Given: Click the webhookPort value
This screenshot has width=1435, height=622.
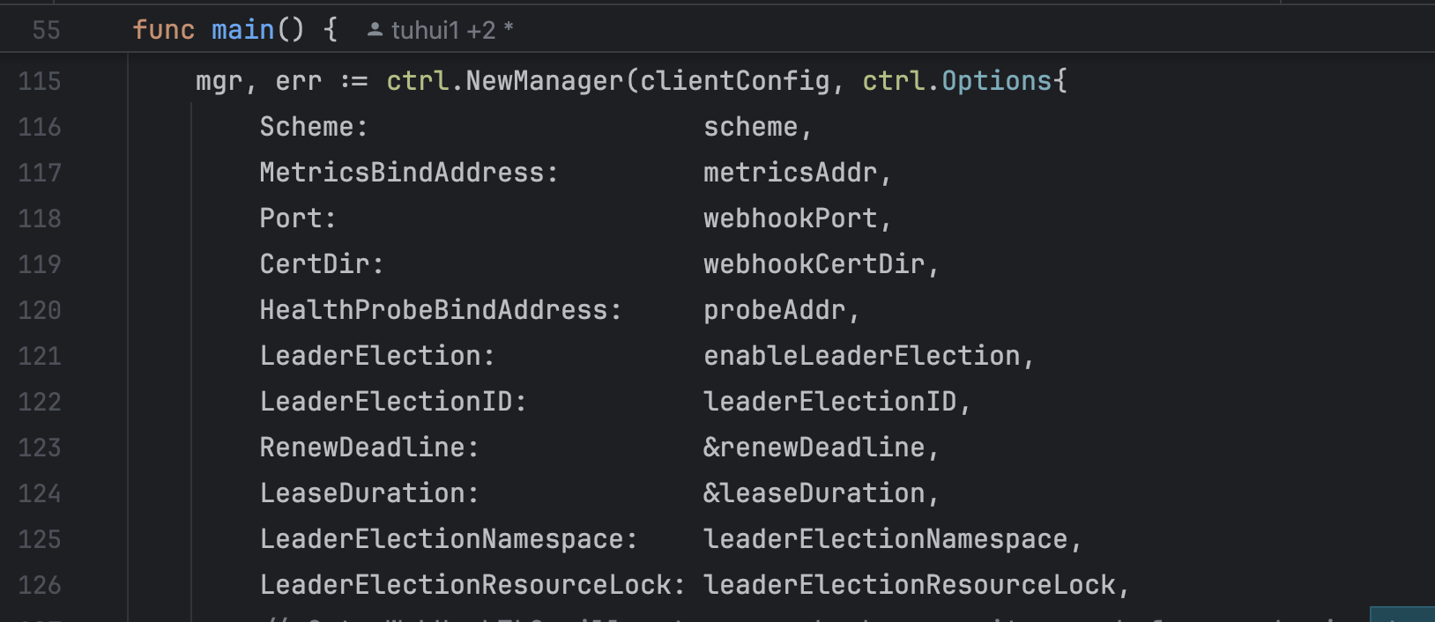Looking at the screenshot, I should (790, 218).
